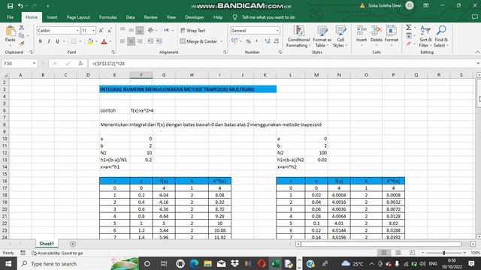Open File Explorer from the taskbar
Viewport: 481px width, 270px height.
(207, 263)
